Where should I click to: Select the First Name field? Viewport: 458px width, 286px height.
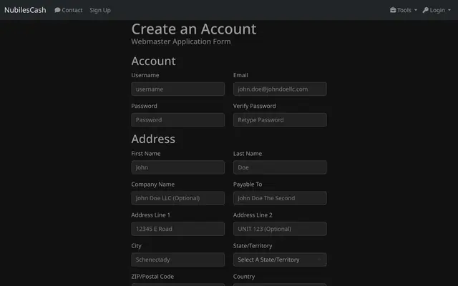(x=178, y=167)
